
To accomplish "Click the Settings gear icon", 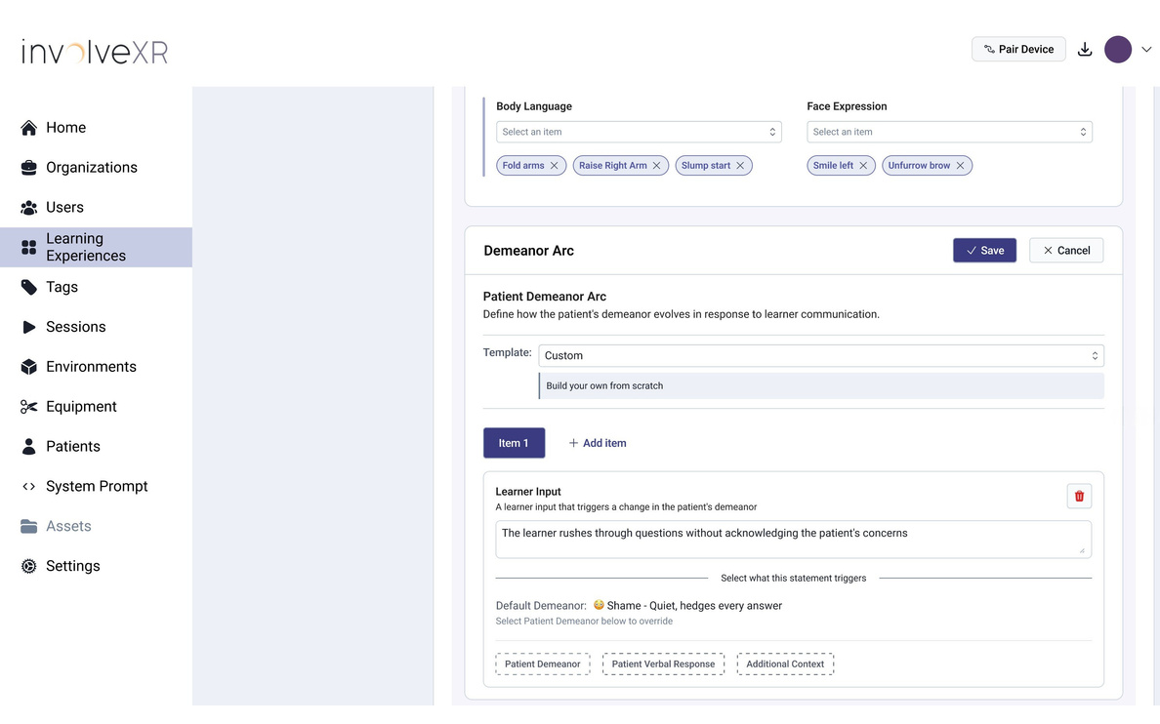I will [29, 567].
